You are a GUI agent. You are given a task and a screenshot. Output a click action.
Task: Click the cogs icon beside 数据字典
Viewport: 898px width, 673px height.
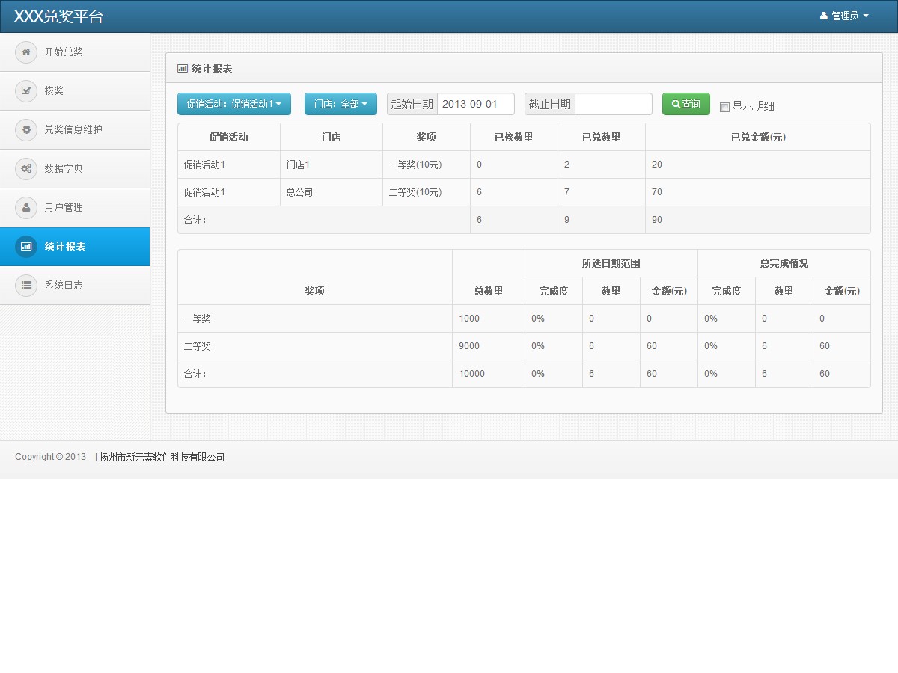[x=26, y=169]
